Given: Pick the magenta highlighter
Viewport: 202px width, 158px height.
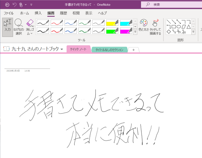Looking at the screenshot, I should [x=126, y=31].
